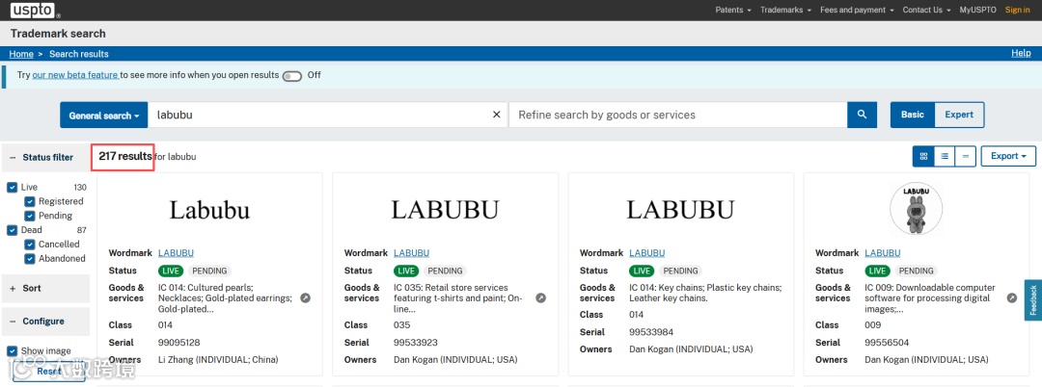Screen dimensions: 1042x387
Task: Uncheck the Cancelled filter
Action: 29,245
